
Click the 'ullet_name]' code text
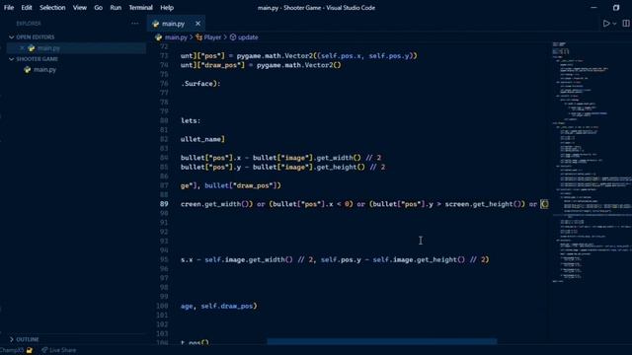point(202,139)
